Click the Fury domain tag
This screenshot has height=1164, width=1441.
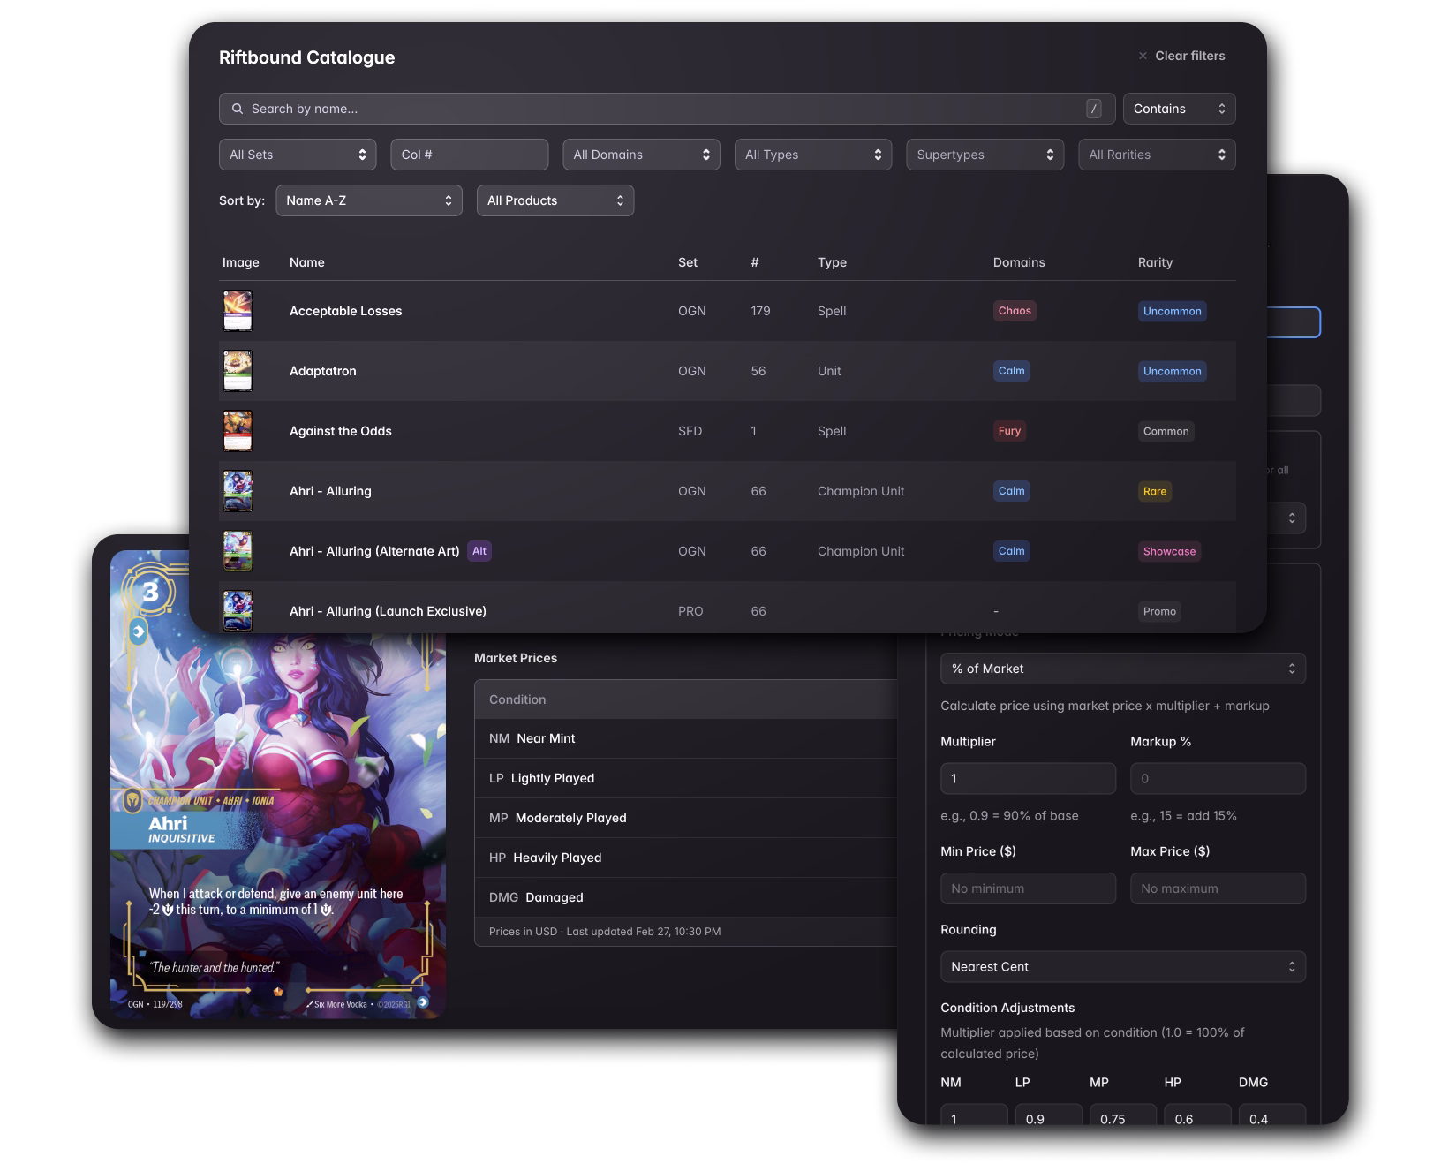[1009, 431]
